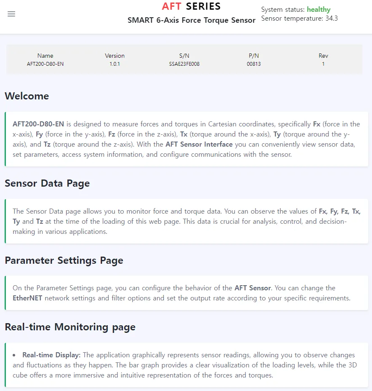Viewport: 372px width, 391px height.
Task: Click the bold AFT Sensor Interface text
Action: 199,145
